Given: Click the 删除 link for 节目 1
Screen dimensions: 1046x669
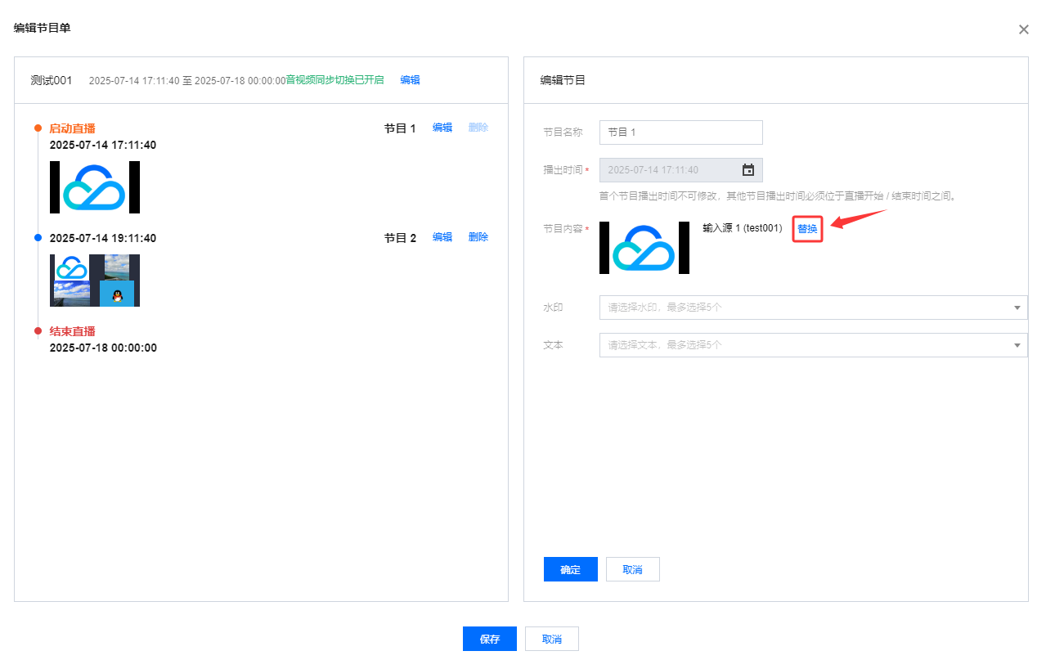Looking at the screenshot, I should pos(478,128).
